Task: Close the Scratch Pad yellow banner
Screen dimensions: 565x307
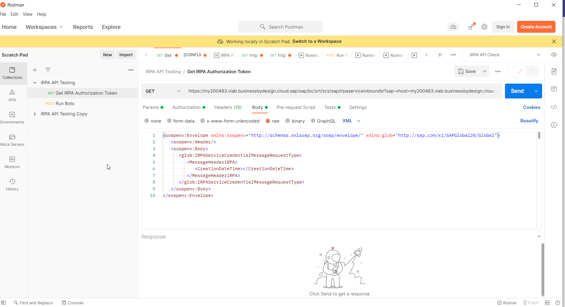Action: pyautogui.click(x=554, y=41)
